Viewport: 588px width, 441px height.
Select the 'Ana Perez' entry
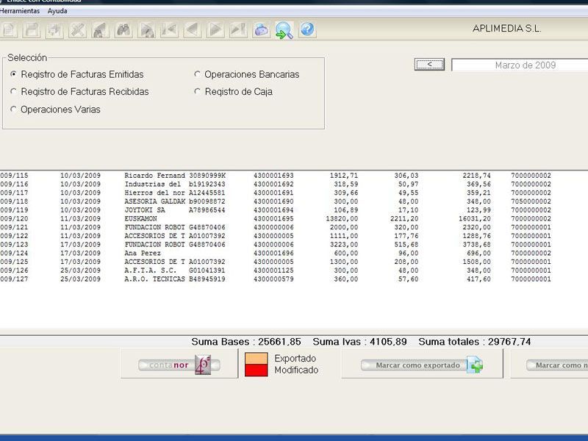143,253
